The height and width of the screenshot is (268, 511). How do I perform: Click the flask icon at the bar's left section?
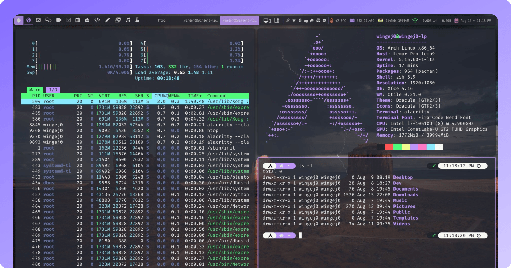[137, 20]
